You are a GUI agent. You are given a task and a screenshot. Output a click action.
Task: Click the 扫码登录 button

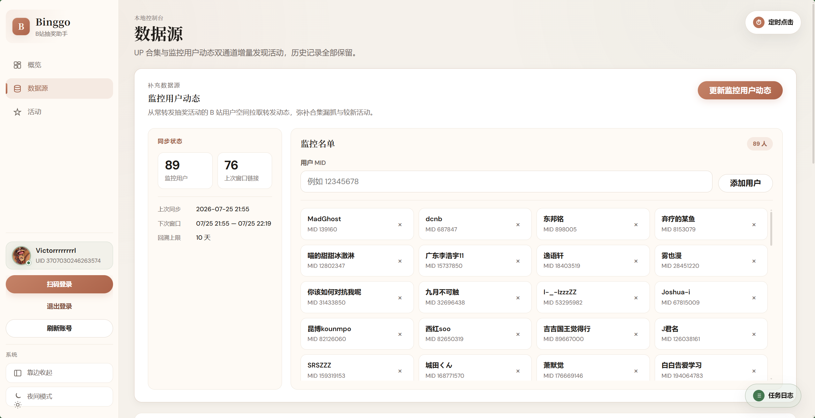(x=59, y=284)
